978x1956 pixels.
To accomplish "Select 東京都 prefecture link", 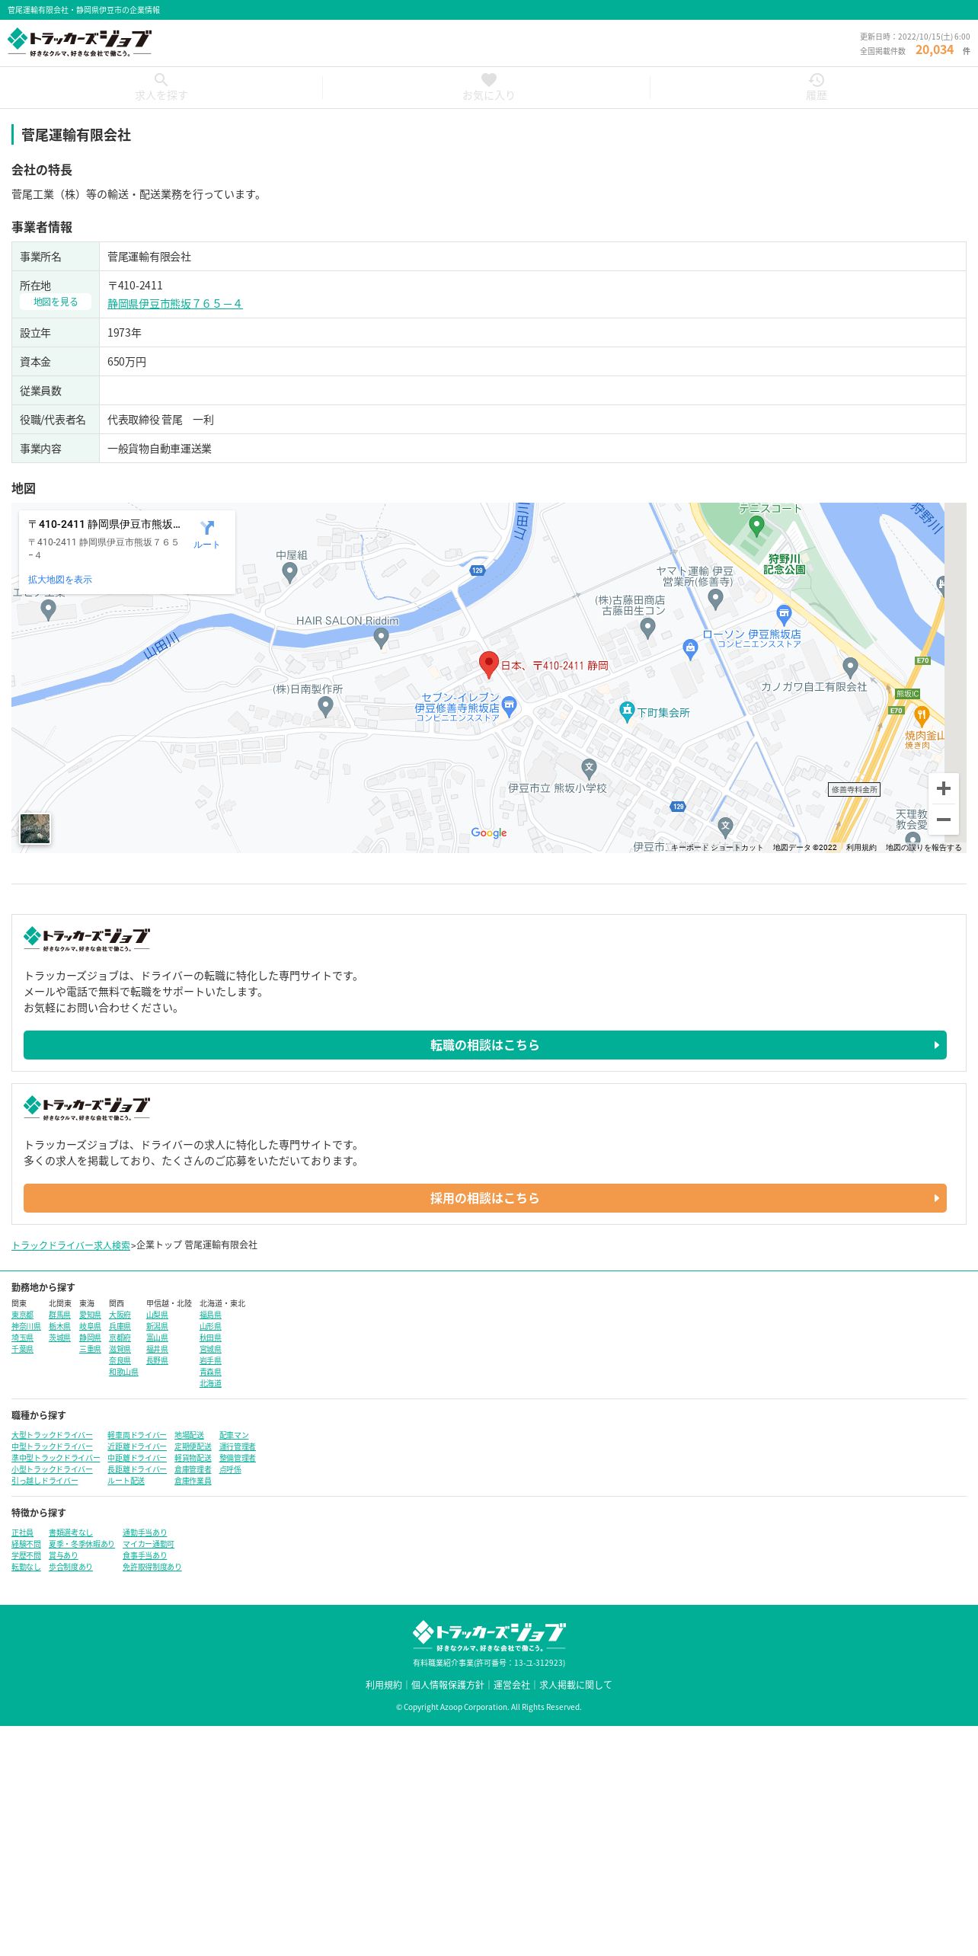I will 22,1315.
